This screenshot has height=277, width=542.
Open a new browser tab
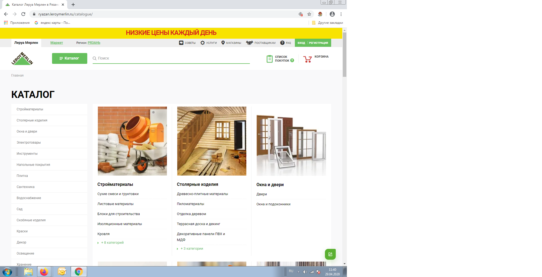(x=73, y=5)
